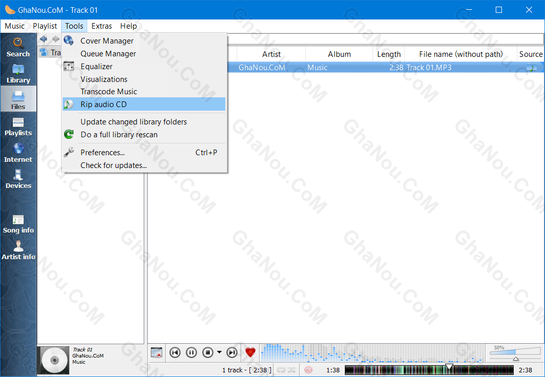Image resolution: width=545 pixels, height=377 pixels.
Task: Skip to the next track
Action: point(232,352)
